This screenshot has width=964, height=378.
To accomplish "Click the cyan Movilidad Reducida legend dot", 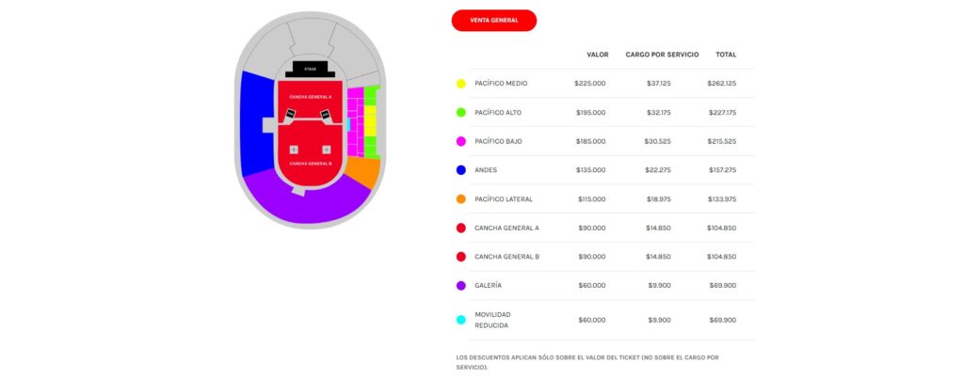I will (x=460, y=320).
